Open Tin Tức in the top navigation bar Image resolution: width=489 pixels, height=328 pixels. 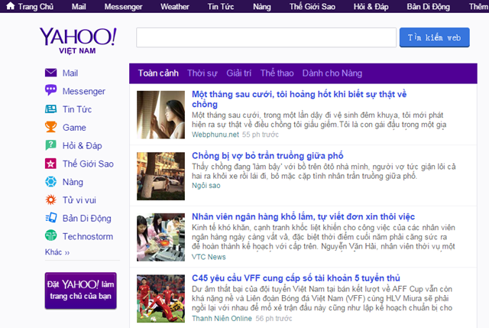tap(221, 7)
